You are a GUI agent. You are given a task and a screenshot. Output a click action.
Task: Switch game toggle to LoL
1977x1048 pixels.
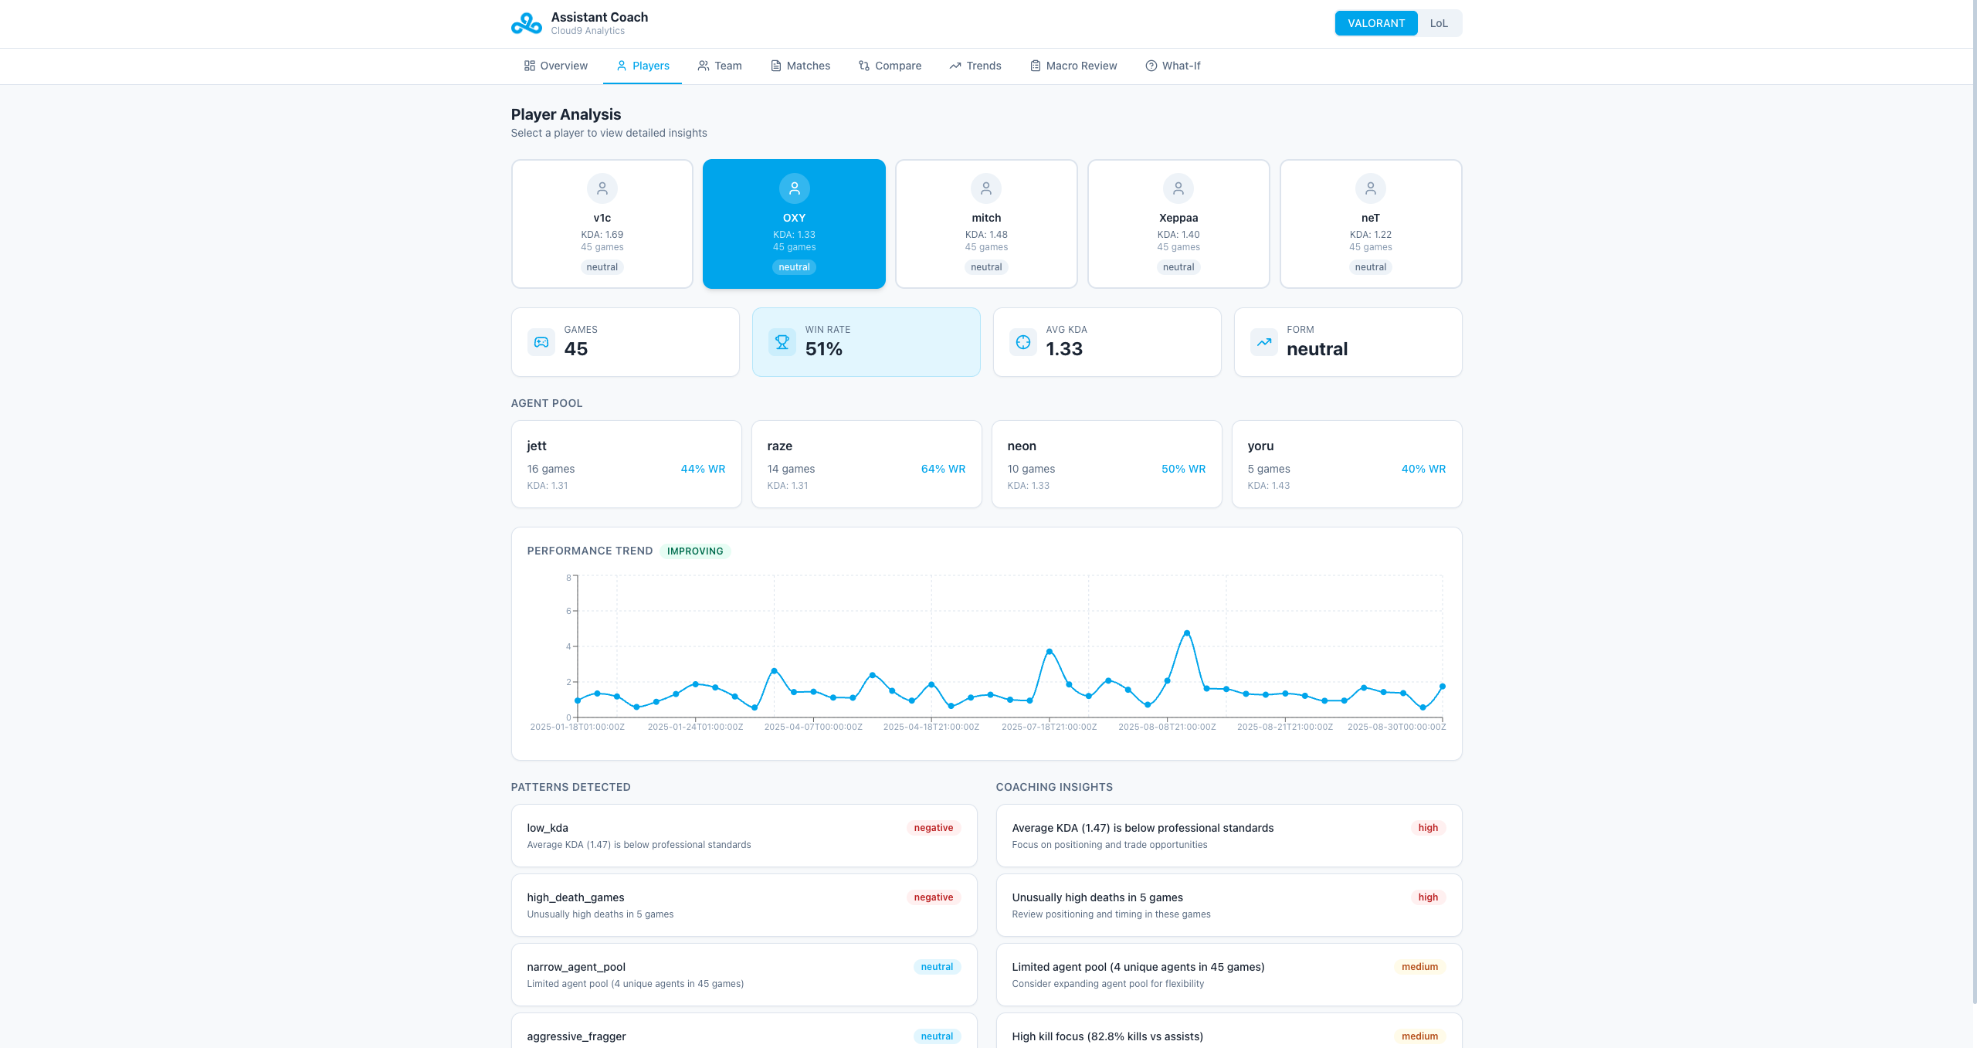coord(1438,23)
